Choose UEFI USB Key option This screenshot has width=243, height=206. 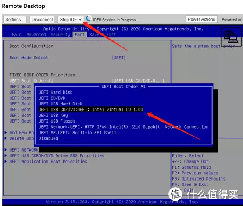tap(53, 116)
